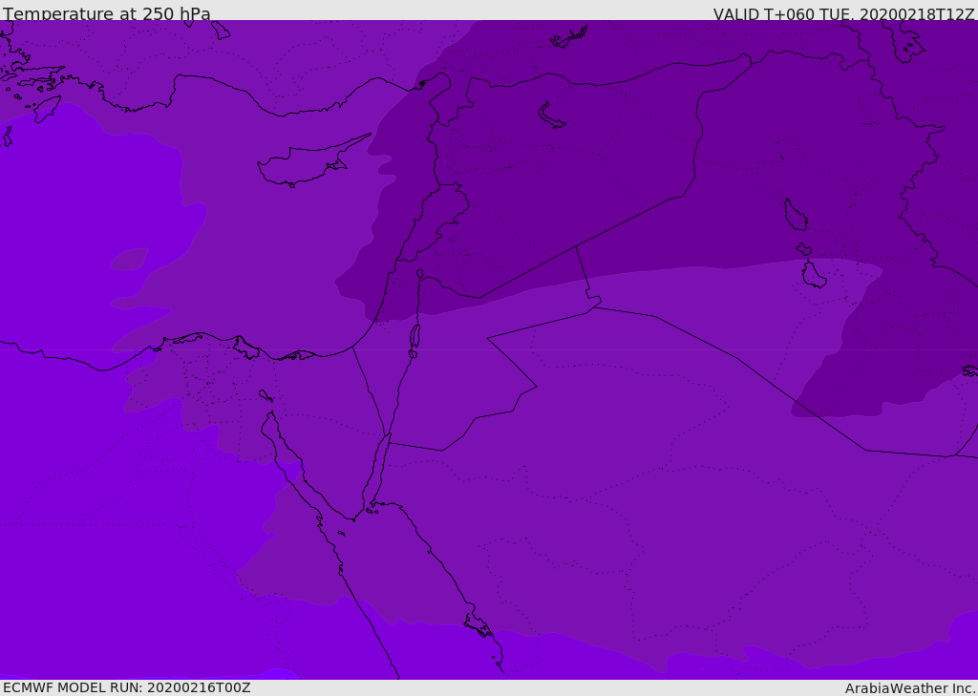Click the 'Temperature at 250 hPa' title
978x696 pixels.
pyautogui.click(x=106, y=13)
